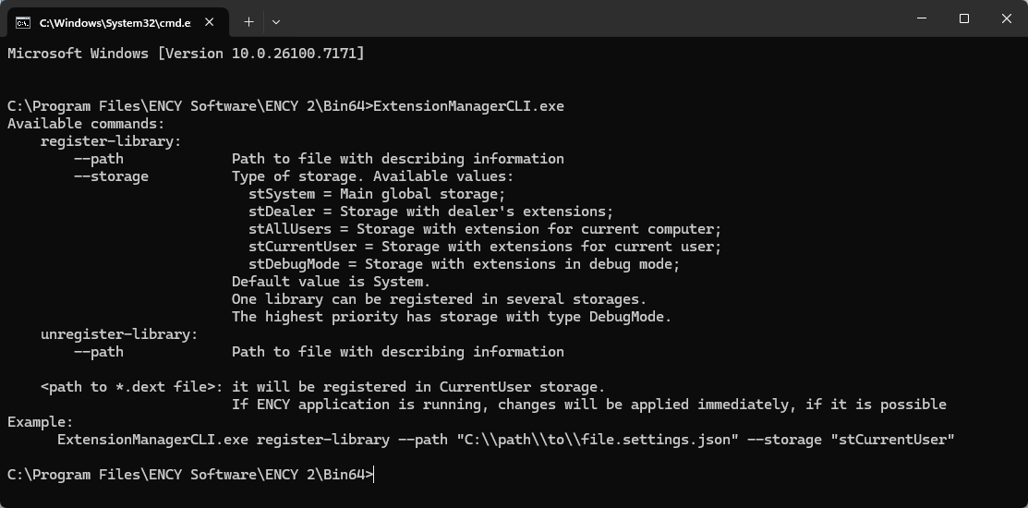Click the cmd icon in the tab

click(x=23, y=21)
